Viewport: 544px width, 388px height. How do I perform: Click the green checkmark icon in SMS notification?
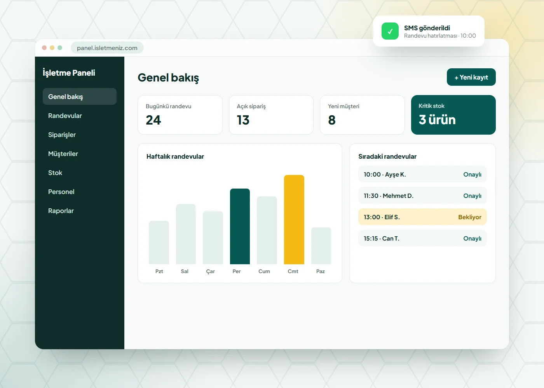tap(390, 31)
